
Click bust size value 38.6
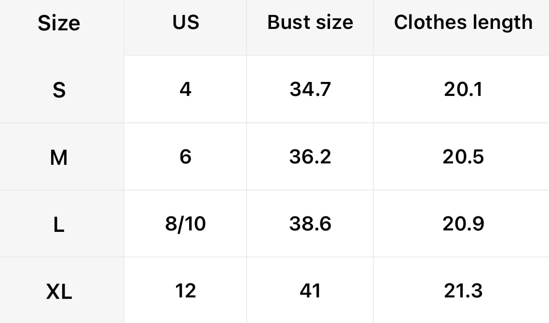pyautogui.click(x=310, y=224)
